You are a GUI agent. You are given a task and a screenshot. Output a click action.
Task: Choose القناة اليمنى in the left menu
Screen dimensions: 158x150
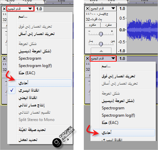tap(28, 98)
